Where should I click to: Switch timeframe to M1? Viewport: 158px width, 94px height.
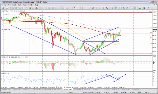[42, 8]
